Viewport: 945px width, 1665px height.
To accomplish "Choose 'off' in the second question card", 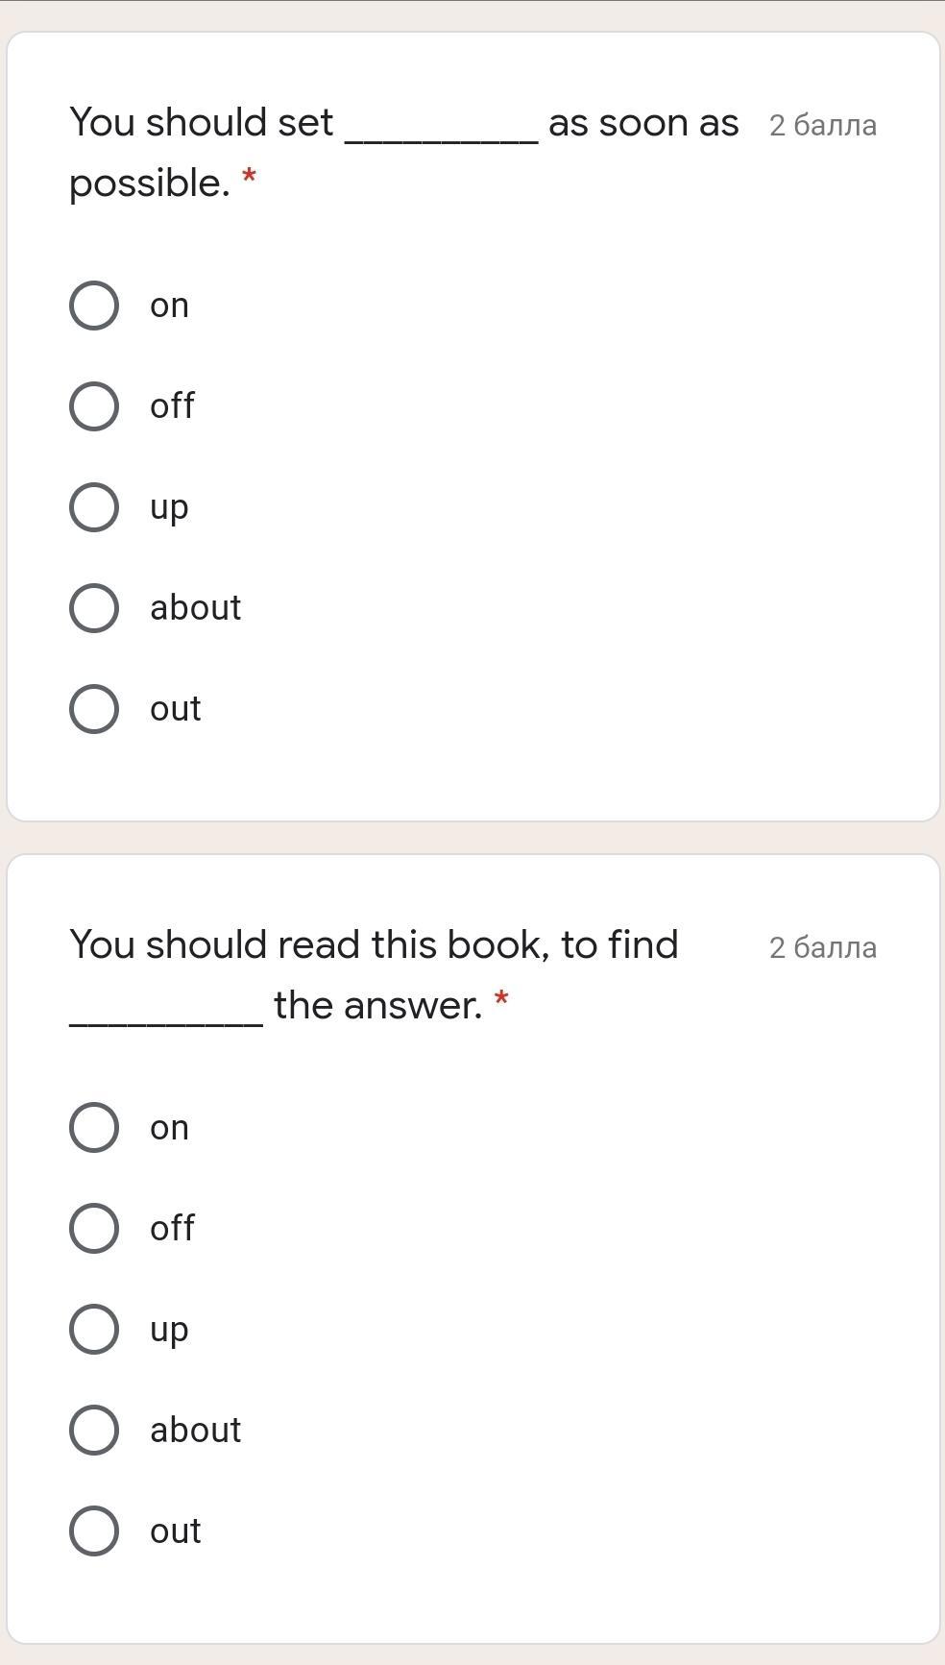I will click(x=94, y=1229).
